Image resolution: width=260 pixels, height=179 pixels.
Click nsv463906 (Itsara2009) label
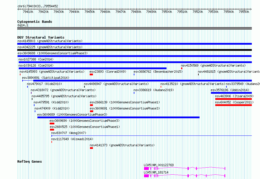(234, 96)
